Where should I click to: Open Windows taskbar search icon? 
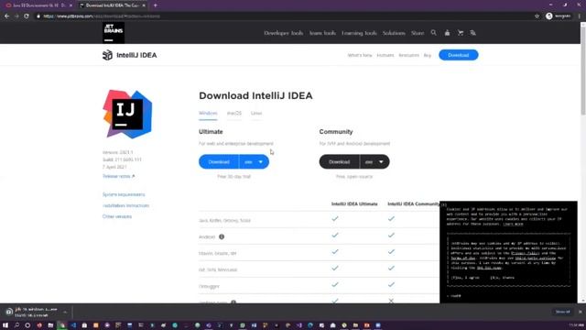point(16,325)
